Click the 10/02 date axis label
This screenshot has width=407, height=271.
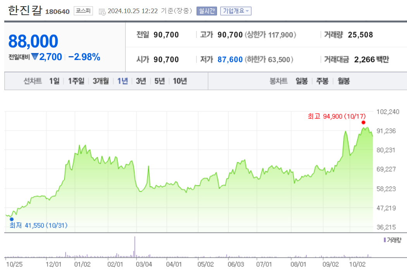coord(357,264)
